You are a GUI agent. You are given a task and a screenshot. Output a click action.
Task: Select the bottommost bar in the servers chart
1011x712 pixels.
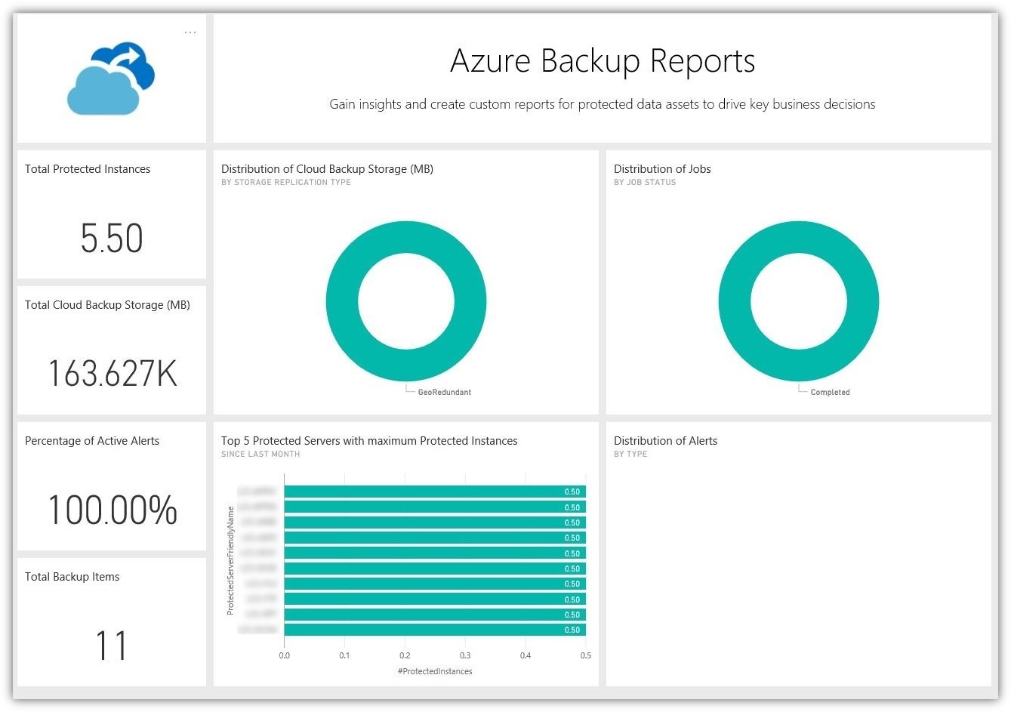coord(435,630)
